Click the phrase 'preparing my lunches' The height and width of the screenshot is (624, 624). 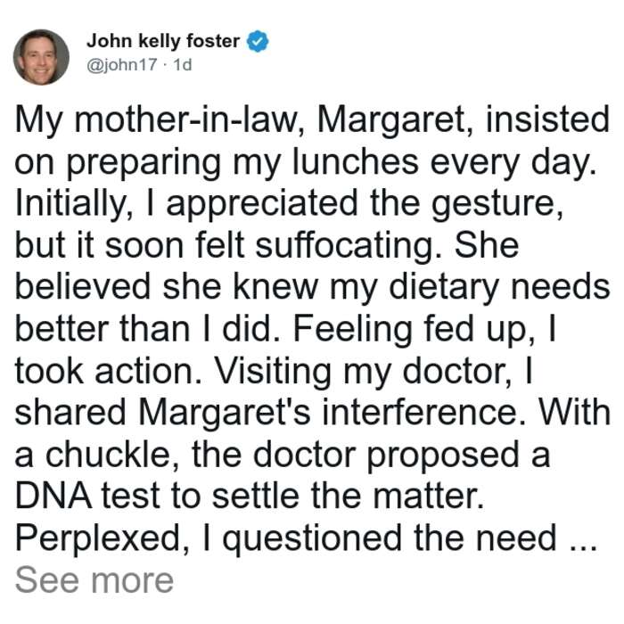(242, 163)
